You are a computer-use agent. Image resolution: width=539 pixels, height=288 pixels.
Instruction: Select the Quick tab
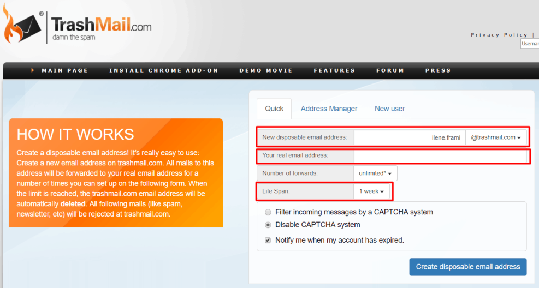pyautogui.click(x=274, y=109)
